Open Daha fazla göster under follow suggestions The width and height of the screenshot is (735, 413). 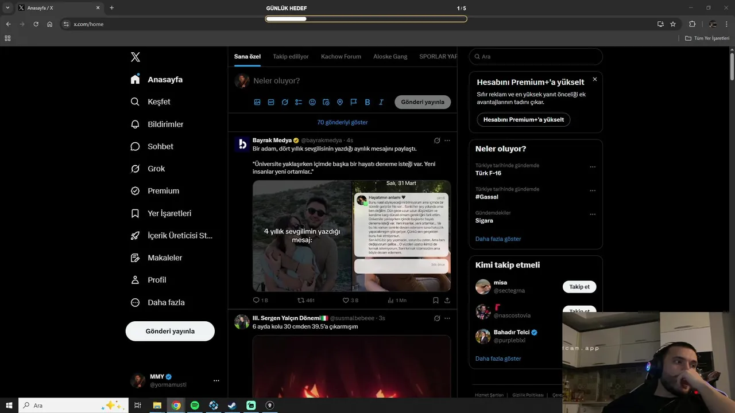pos(498,359)
